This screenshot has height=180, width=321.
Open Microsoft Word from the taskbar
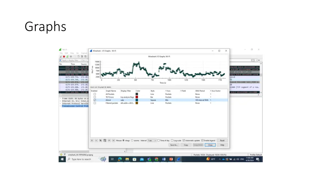point(164,159)
